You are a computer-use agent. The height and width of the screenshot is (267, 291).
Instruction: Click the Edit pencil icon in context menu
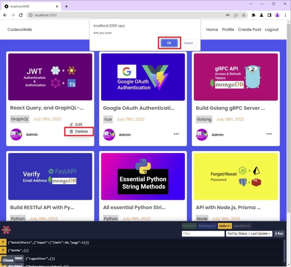(x=71, y=124)
